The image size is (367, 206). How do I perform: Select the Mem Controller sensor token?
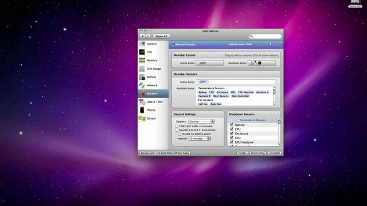coord(240,96)
